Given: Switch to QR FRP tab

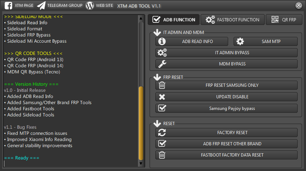Looking at the screenshot, I should [284, 20].
